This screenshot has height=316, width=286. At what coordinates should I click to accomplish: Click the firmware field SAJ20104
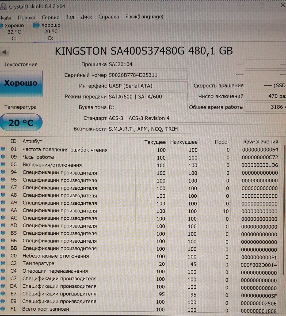click(148, 65)
